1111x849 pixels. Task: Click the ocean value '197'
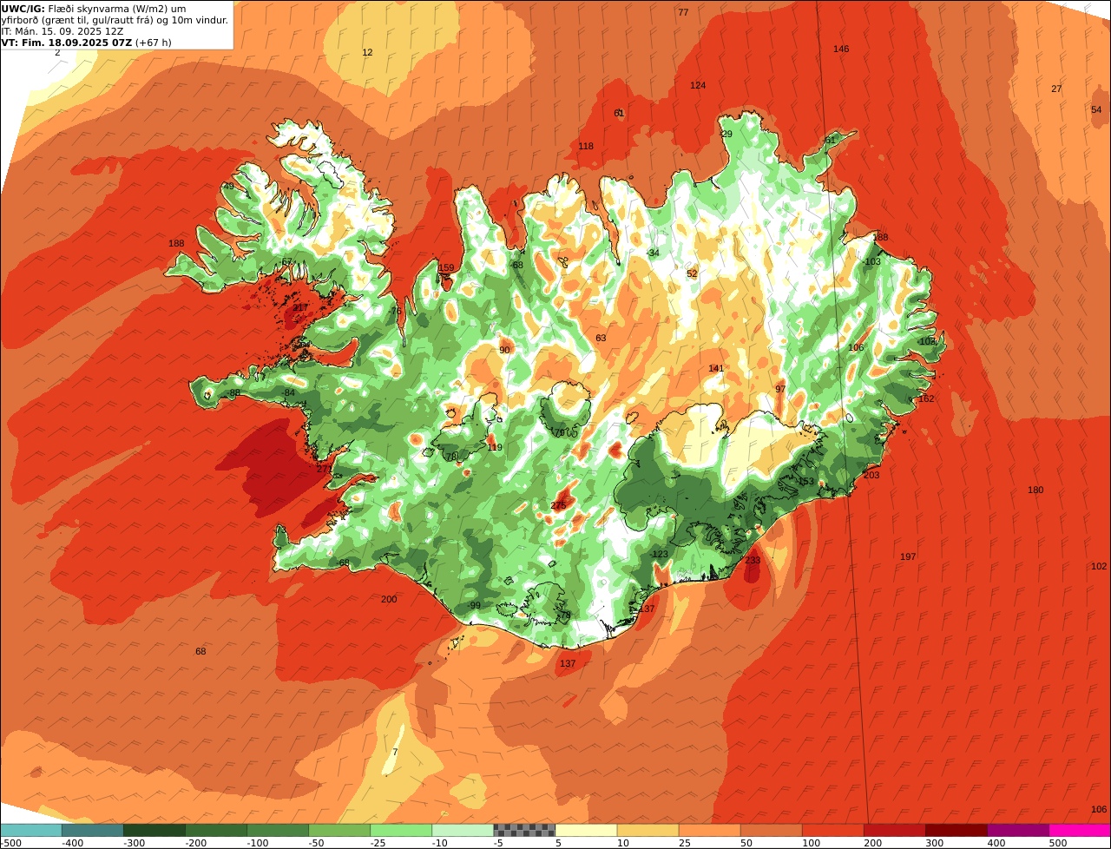click(908, 556)
